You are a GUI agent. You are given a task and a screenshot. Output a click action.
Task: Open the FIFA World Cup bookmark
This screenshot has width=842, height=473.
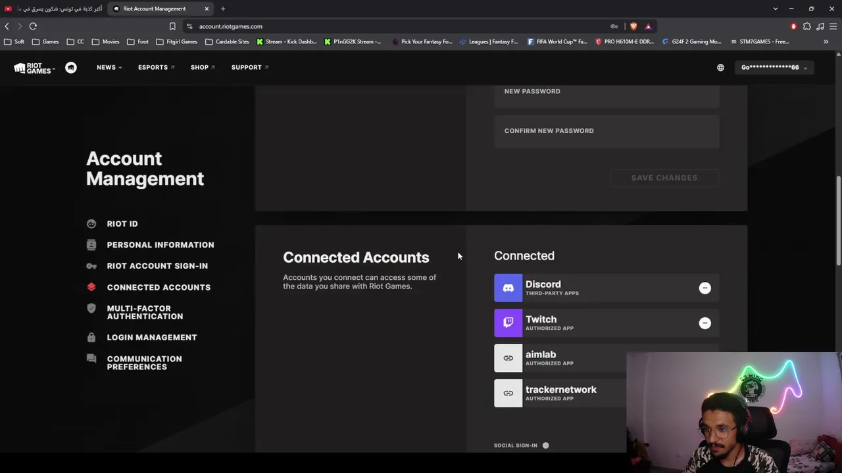557,42
